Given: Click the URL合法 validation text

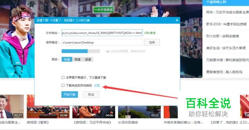Looking at the screenshot, I should (x=150, y=33).
